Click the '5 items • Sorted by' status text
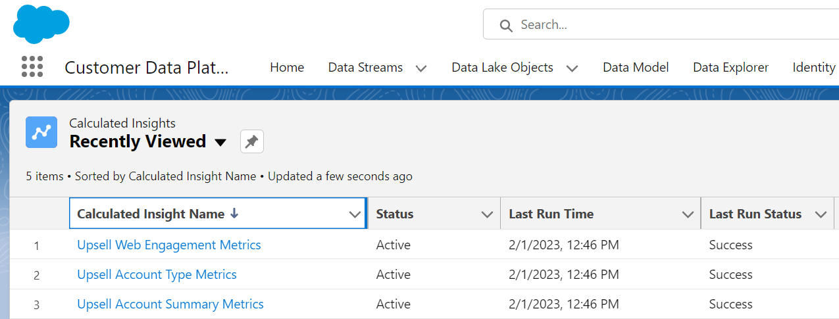The image size is (839, 319). [x=219, y=176]
